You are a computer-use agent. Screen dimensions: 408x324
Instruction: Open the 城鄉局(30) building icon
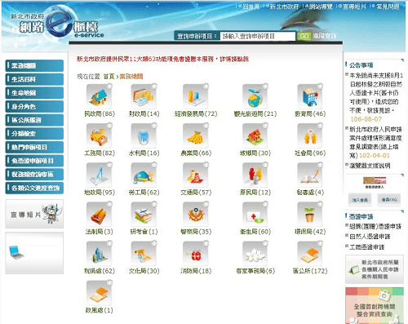pos(255,135)
